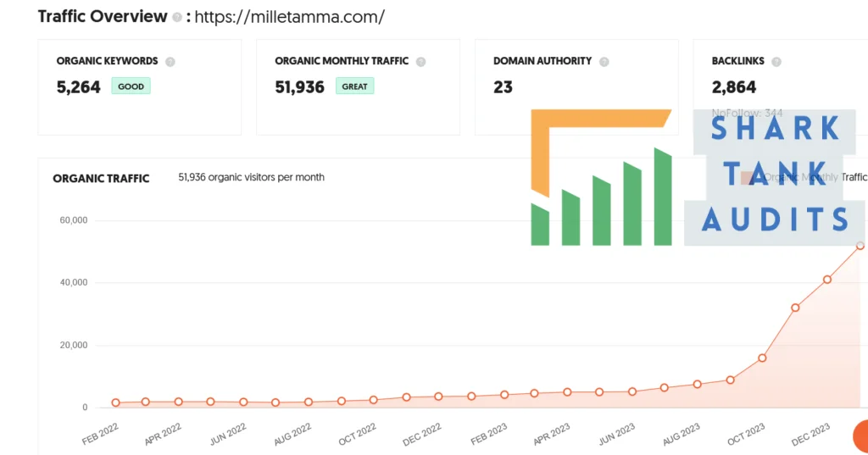Select the first chart data point, February 2022
The image size is (868, 455).
(x=115, y=403)
